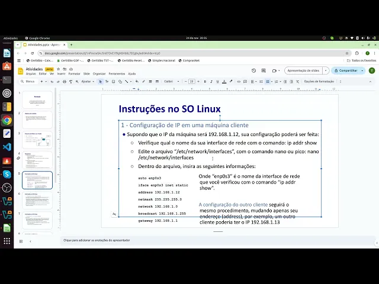Image resolution: width=379 pixels, height=284 pixels.
Task: Click the Highlight color marker icon
Action: pyautogui.click(x=231, y=82)
